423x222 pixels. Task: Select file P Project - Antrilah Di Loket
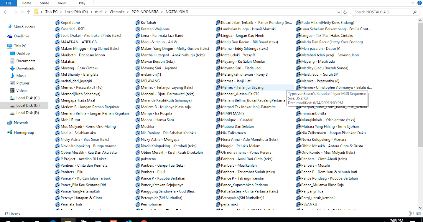coord(84,159)
